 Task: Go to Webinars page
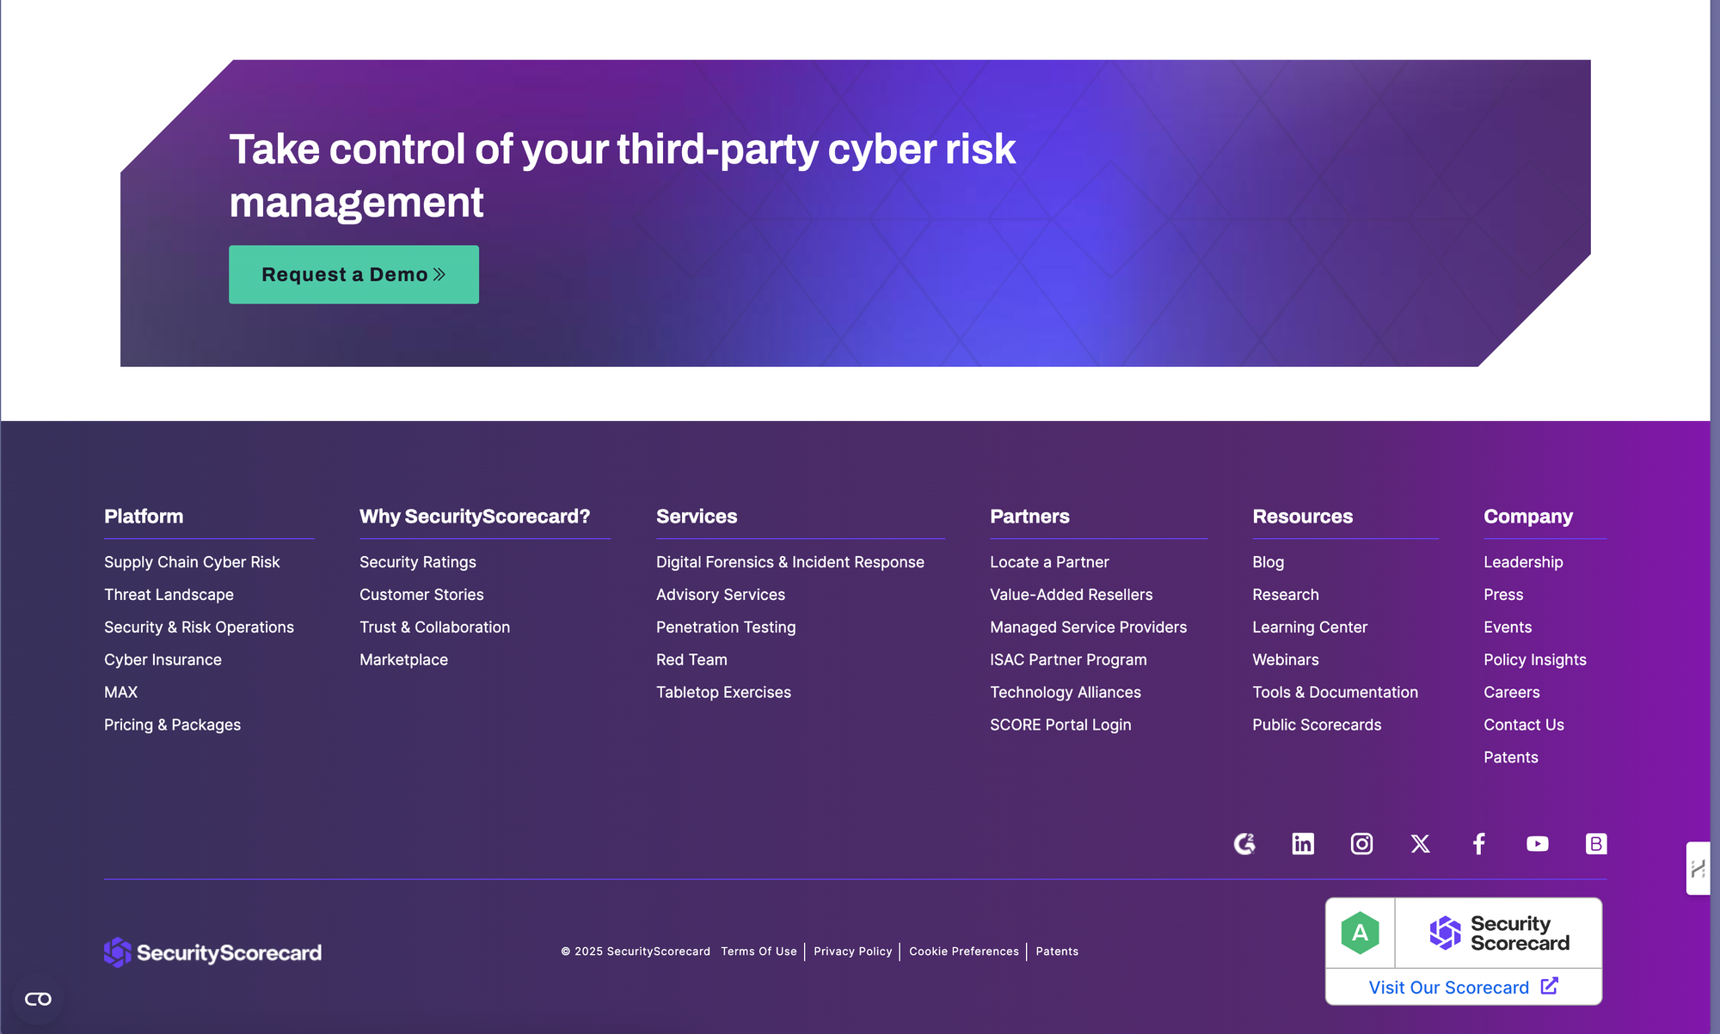1286,660
